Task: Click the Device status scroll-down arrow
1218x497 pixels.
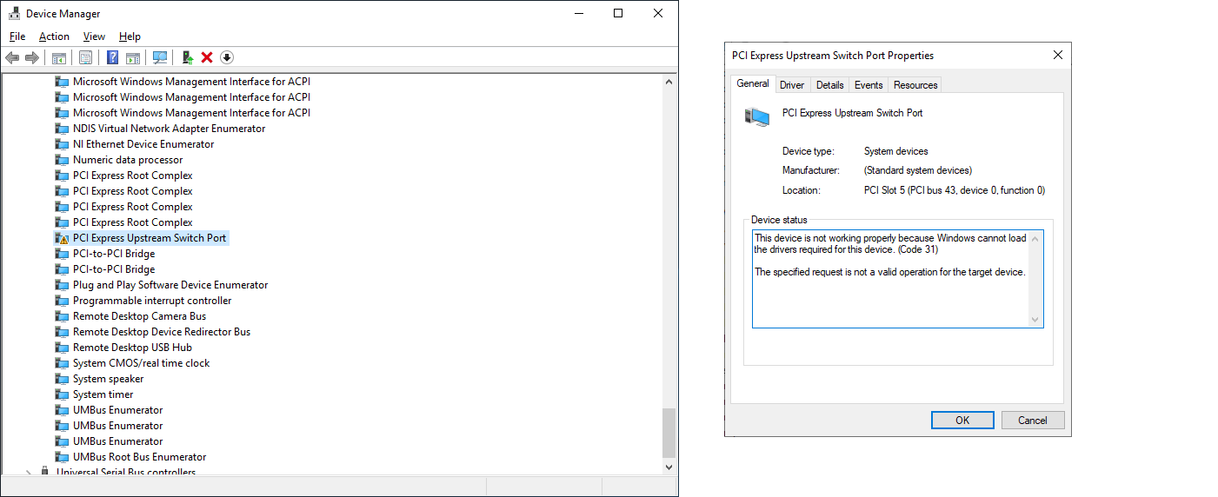Action: pyautogui.click(x=1035, y=319)
